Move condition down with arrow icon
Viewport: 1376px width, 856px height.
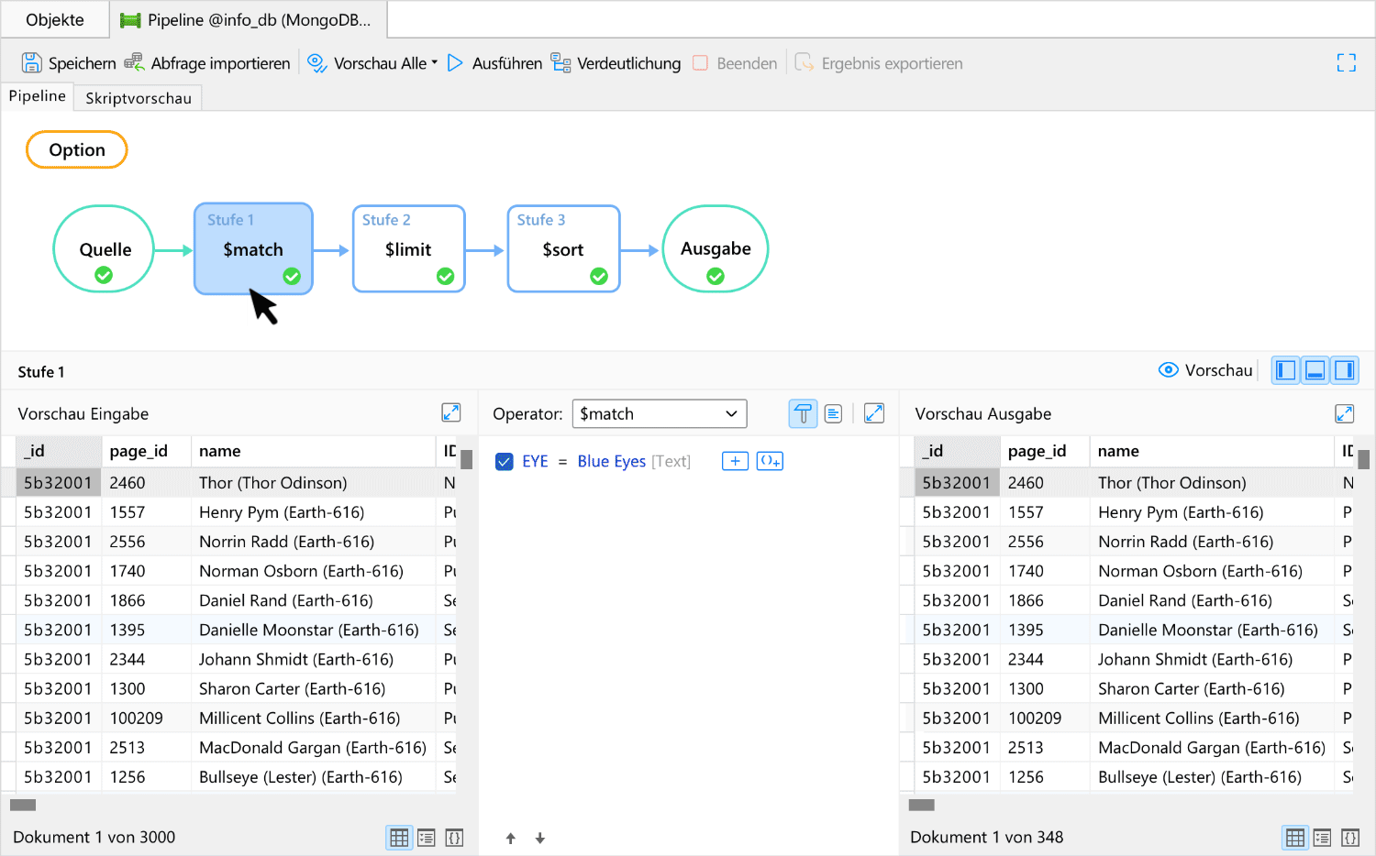[540, 838]
